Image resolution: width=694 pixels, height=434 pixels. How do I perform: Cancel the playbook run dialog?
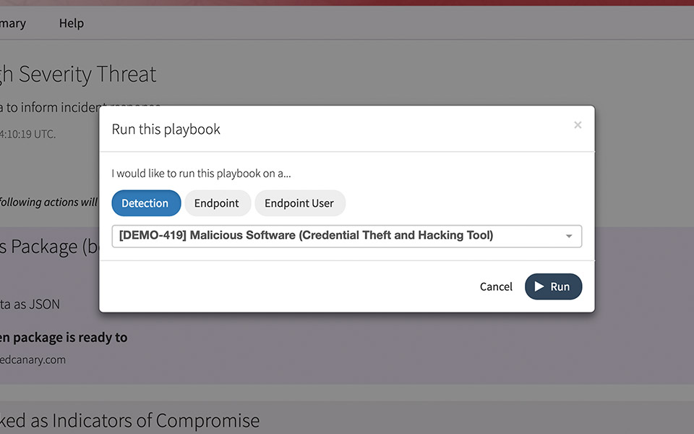coord(496,286)
